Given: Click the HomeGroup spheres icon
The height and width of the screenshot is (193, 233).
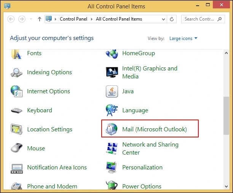Looking at the screenshot, I should (x=112, y=54).
